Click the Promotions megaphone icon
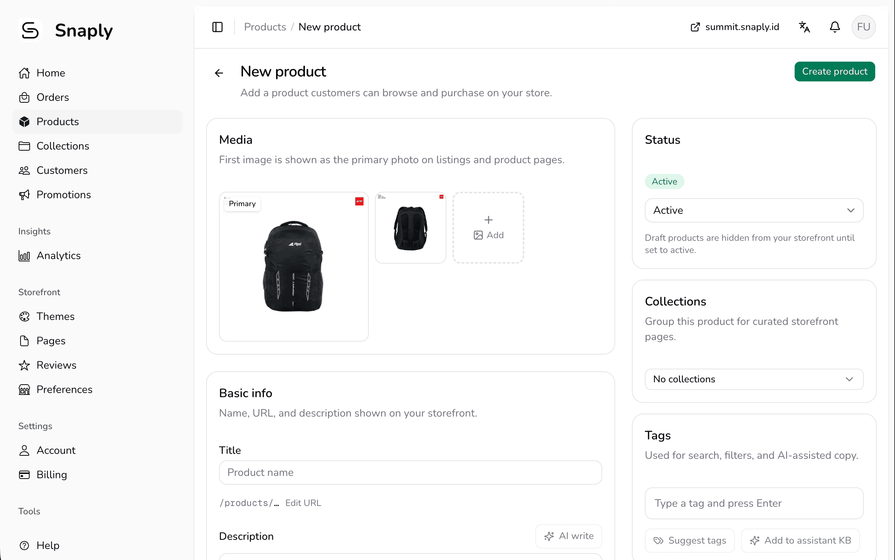Viewport: 895px width, 560px height. (24, 195)
